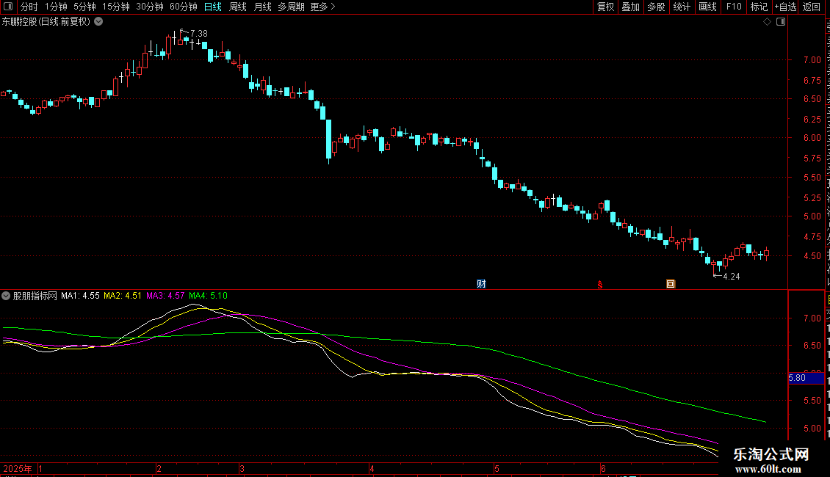This screenshot has width=830, height=477.
Task: Click the yellow MA2: 4.51 label
Action: coord(122,296)
